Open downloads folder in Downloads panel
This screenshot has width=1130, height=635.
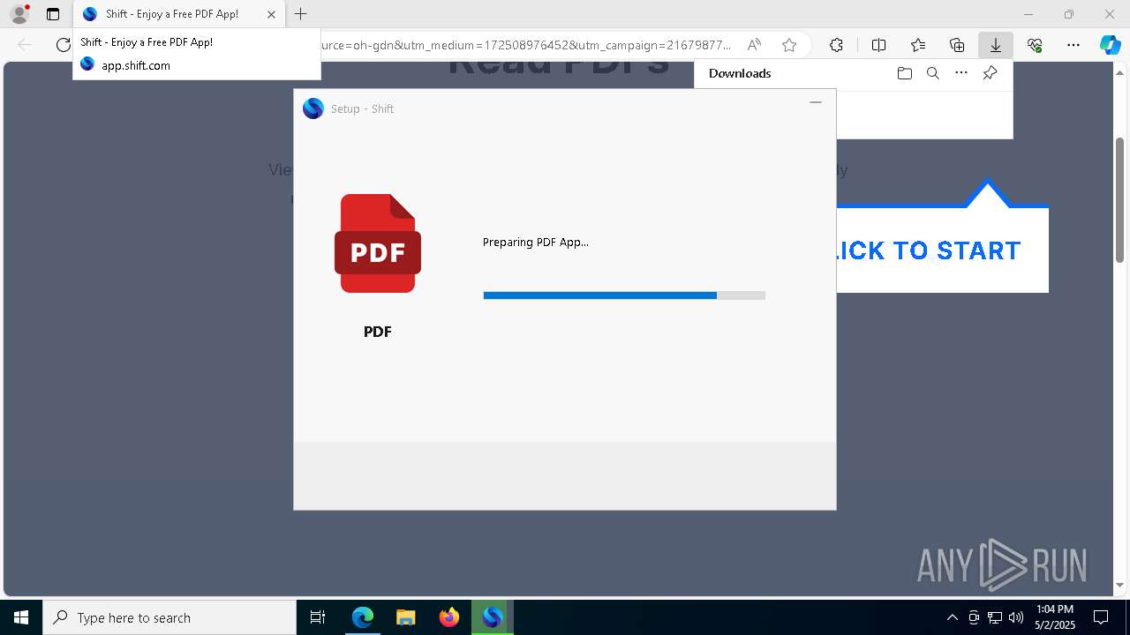(x=904, y=73)
